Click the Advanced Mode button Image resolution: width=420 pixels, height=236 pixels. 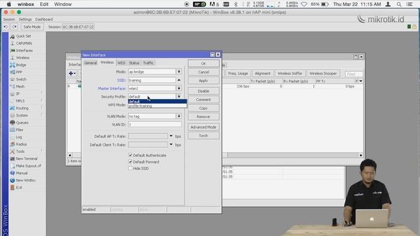coord(203,127)
